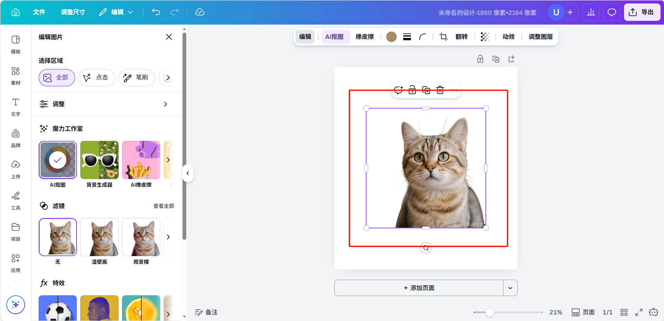
Task: Select the 全部 region option
Action: point(57,78)
